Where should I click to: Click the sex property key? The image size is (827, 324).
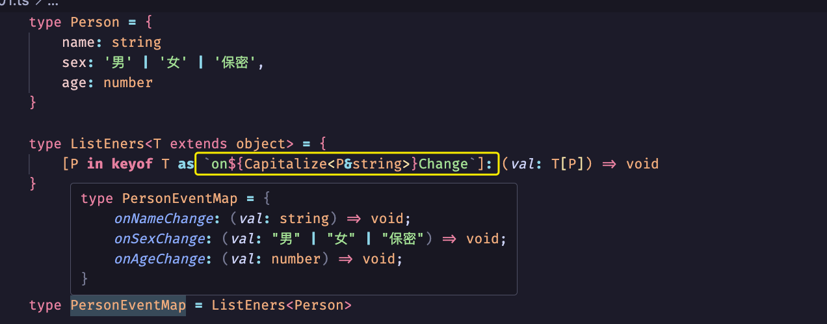click(74, 63)
